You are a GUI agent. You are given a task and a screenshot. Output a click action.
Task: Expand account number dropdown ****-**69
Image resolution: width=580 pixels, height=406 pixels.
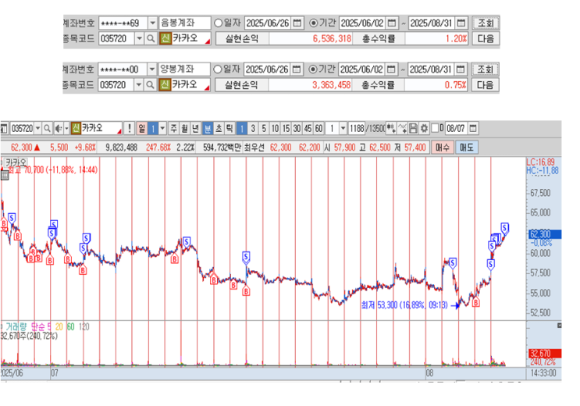(x=152, y=23)
